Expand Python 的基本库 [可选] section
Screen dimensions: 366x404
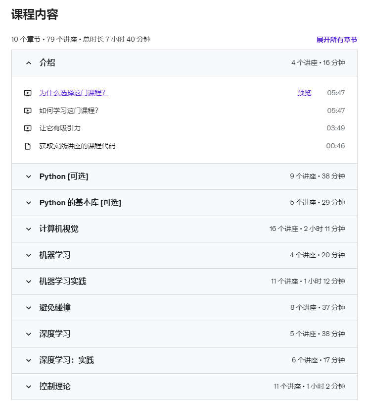click(x=184, y=203)
